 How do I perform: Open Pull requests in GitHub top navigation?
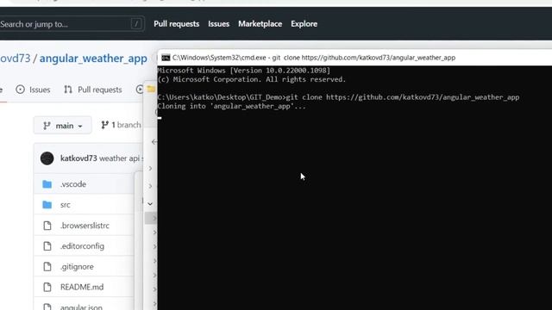[x=176, y=24]
